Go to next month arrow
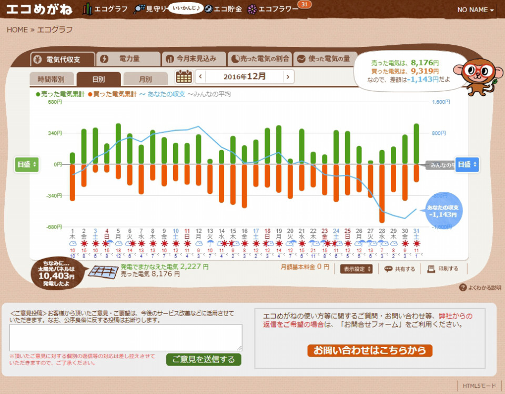Image resolution: width=505 pixels, height=394 pixels. [288, 77]
